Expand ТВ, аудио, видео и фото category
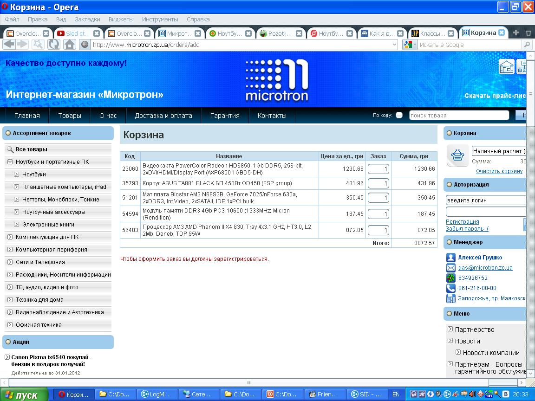 click(10, 287)
